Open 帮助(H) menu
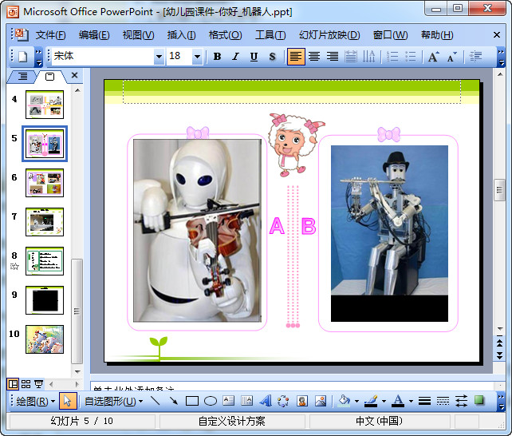This screenshot has width=512, height=436. click(437, 35)
